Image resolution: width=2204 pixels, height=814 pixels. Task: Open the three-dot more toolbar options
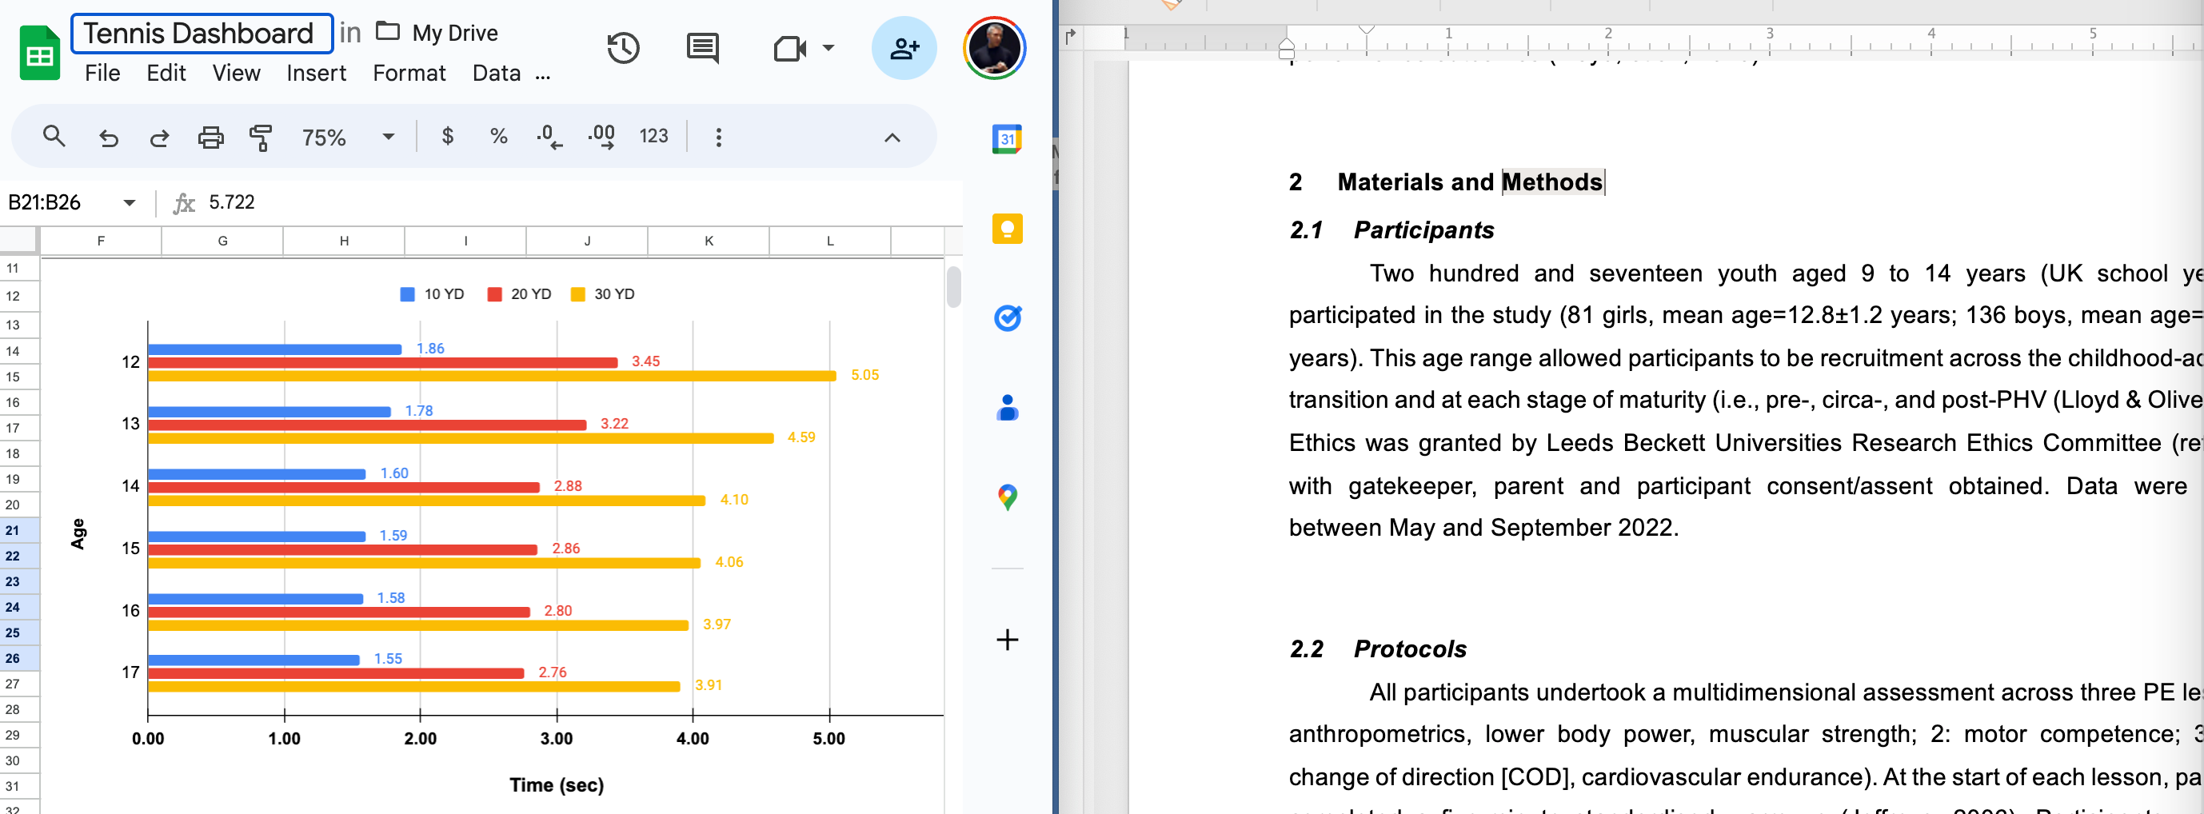coord(719,137)
